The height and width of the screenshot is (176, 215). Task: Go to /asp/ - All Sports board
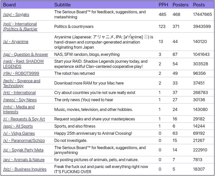18,126
